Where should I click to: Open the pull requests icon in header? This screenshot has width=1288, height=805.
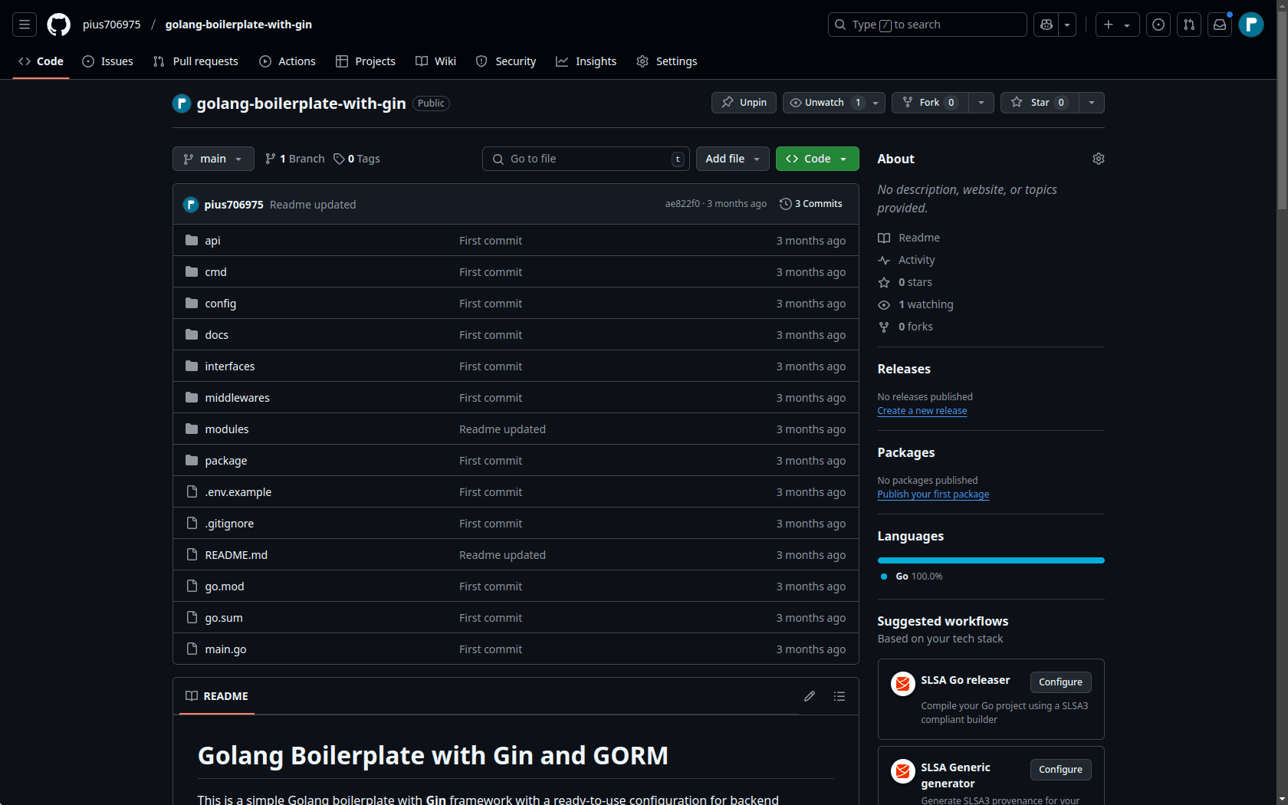click(1189, 25)
